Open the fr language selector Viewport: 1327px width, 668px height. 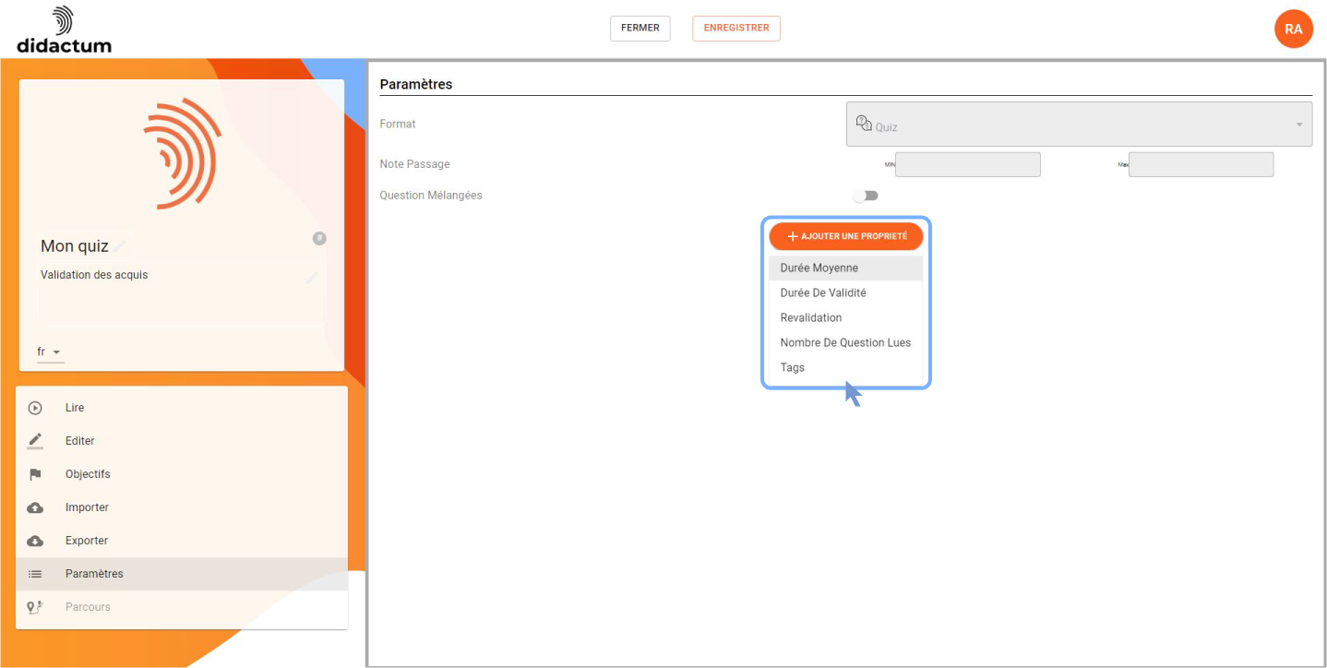click(50, 352)
